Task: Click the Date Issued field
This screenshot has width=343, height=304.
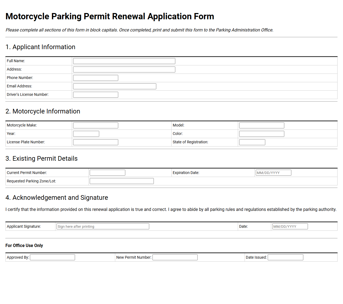Action: (x=285, y=257)
